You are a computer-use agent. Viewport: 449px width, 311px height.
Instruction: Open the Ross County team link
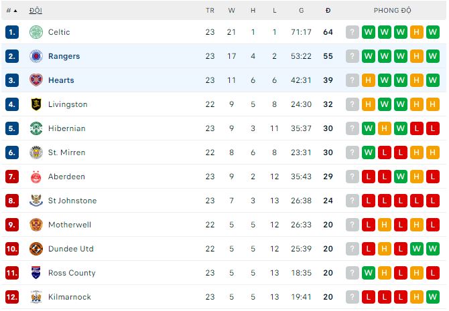(72, 273)
